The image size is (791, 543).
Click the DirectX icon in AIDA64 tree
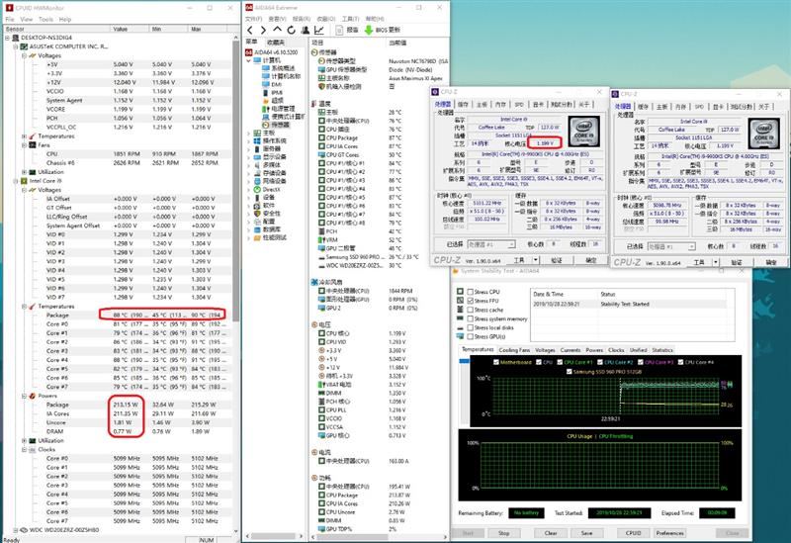pyautogui.click(x=257, y=189)
